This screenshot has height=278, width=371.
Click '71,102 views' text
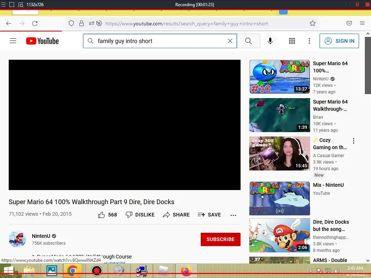(x=23, y=214)
